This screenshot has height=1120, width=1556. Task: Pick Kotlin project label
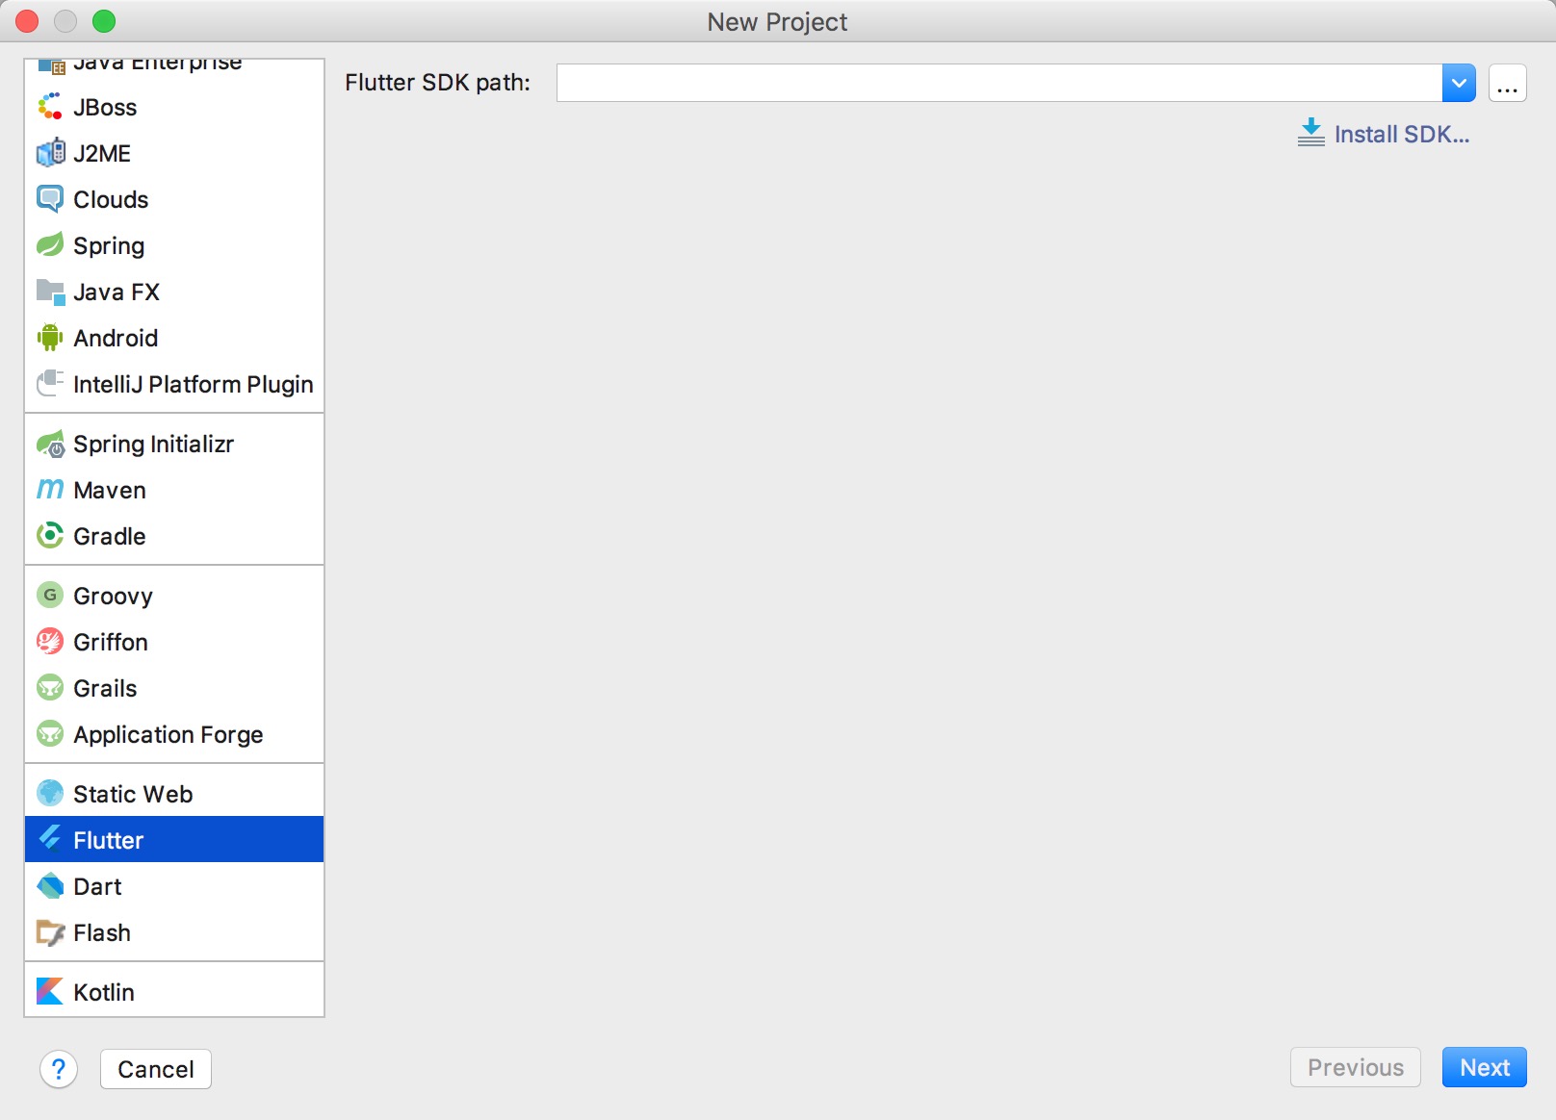(104, 993)
